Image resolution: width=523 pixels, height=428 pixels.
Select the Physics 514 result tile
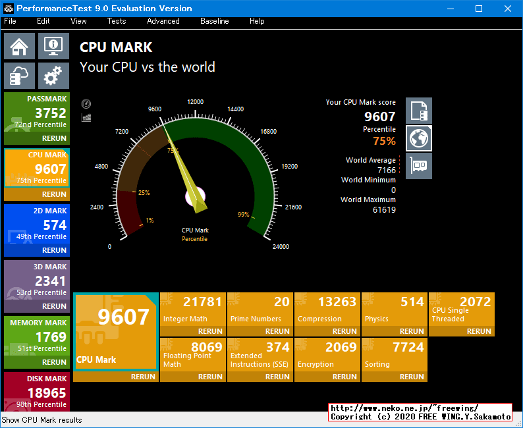click(395, 309)
